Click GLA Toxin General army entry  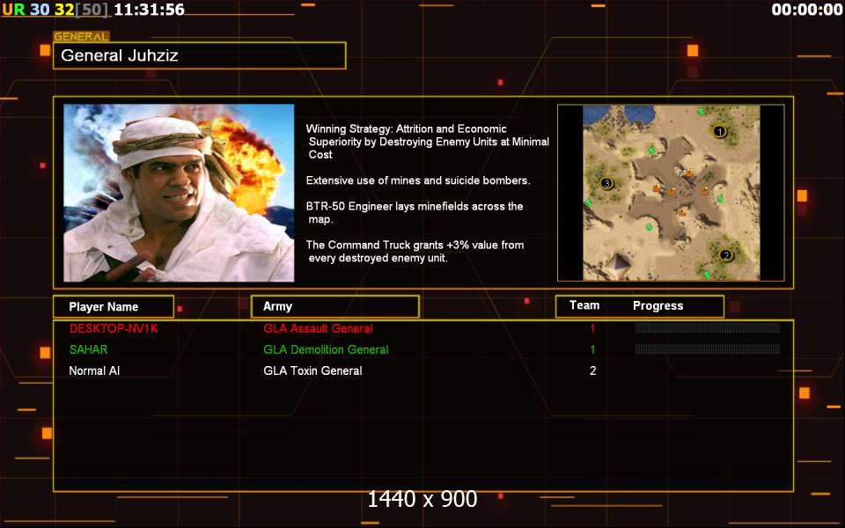pos(312,370)
